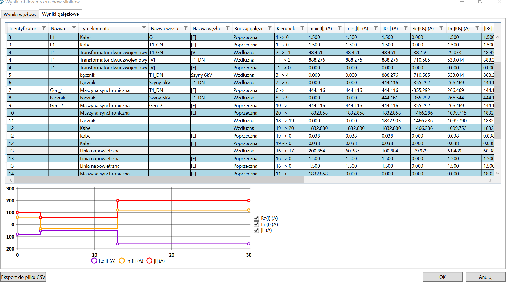
Task: Click the 60.387 min current cell
Action: 362,151
